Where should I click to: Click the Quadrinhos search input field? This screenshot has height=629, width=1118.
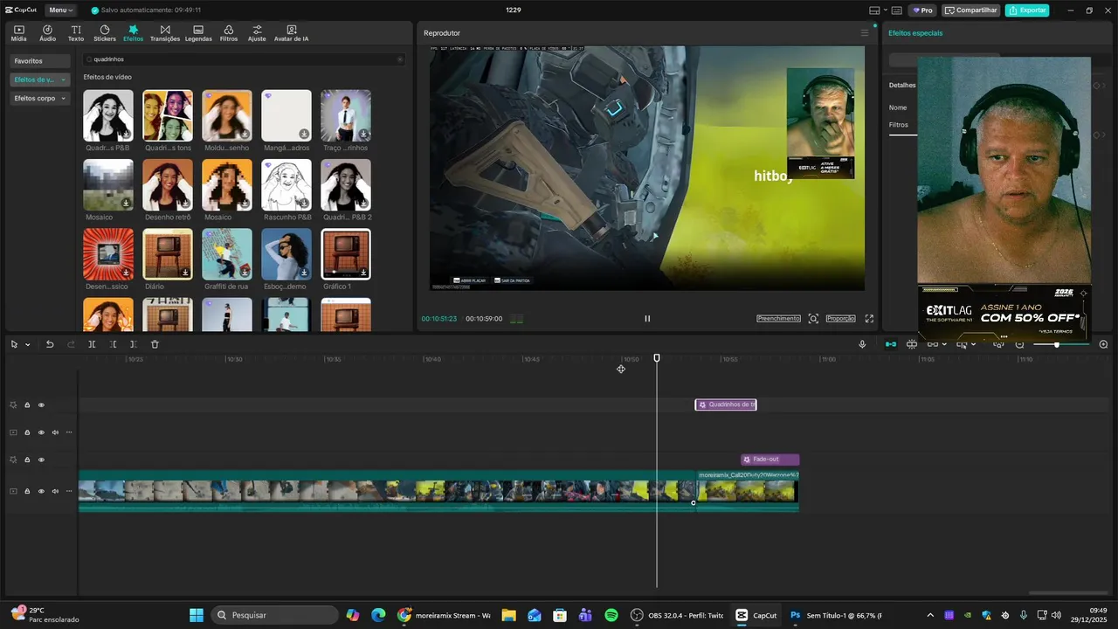[243, 59]
